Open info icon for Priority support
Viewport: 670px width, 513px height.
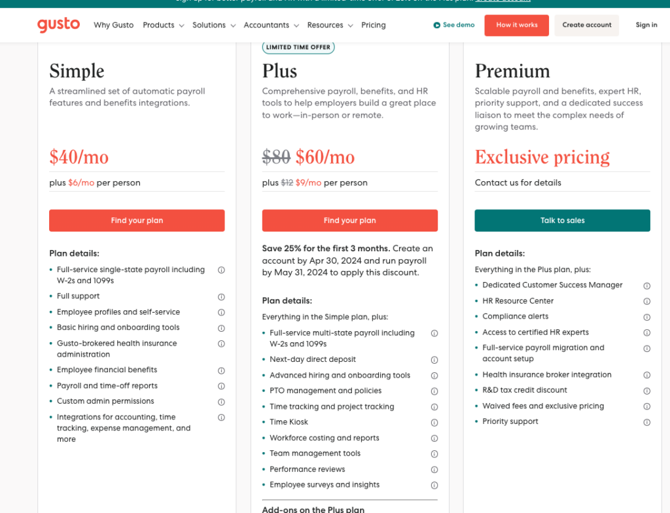(x=647, y=422)
